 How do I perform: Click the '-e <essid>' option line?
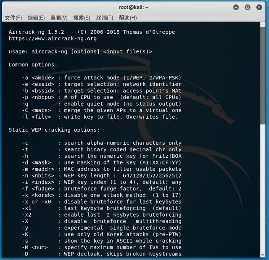(102, 84)
